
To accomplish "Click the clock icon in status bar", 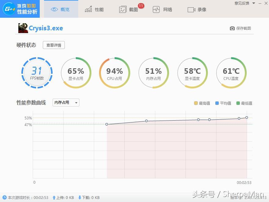I will click(5, 197).
